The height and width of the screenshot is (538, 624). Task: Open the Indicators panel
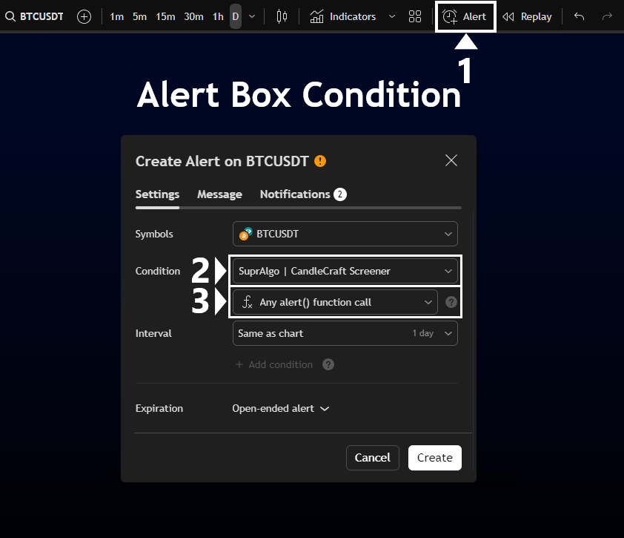coord(342,17)
